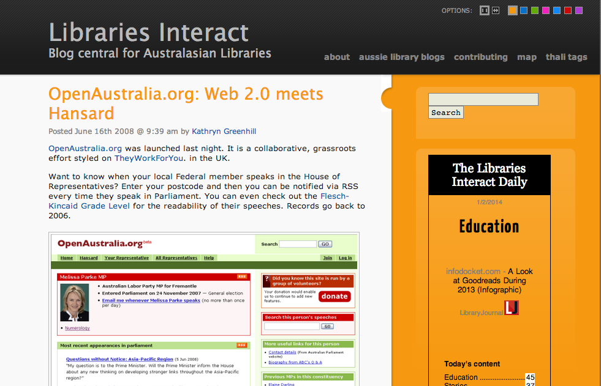The image size is (601, 386).
Task: Switch theme to light blue color swatch
Action: pyautogui.click(x=557, y=11)
